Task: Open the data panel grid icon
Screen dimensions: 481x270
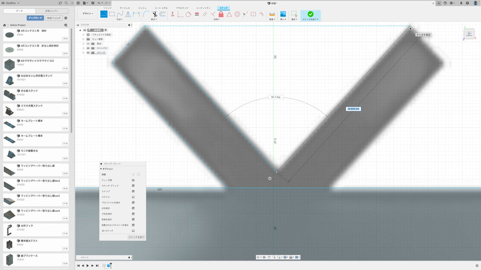Action: click(x=78, y=3)
